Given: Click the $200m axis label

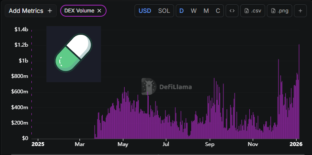Looking at the screenshot, I should pyautogui.click(x=20, y=123).
